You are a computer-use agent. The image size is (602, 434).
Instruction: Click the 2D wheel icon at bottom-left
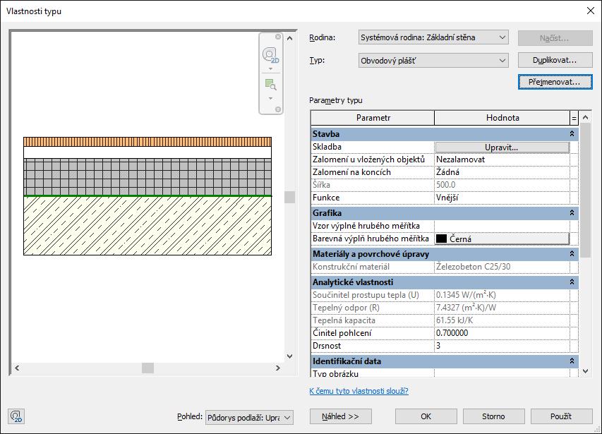(16, 416)
